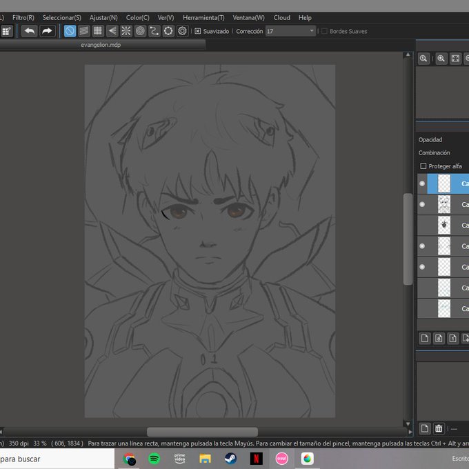Open the Ventana(W) menu

pos(248,18)
